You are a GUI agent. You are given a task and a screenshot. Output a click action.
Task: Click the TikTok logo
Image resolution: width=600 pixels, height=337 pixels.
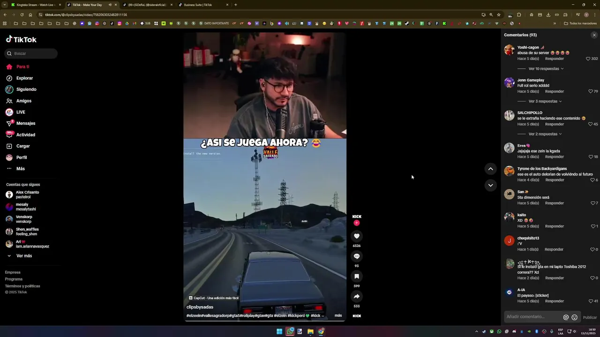coord(21,39)
